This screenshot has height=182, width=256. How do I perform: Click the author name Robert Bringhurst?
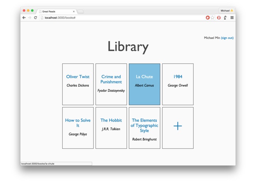click(144, 139)
